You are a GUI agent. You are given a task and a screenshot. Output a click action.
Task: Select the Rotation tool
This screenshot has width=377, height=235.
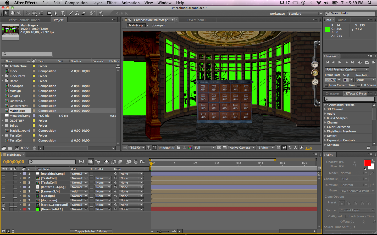27,13
